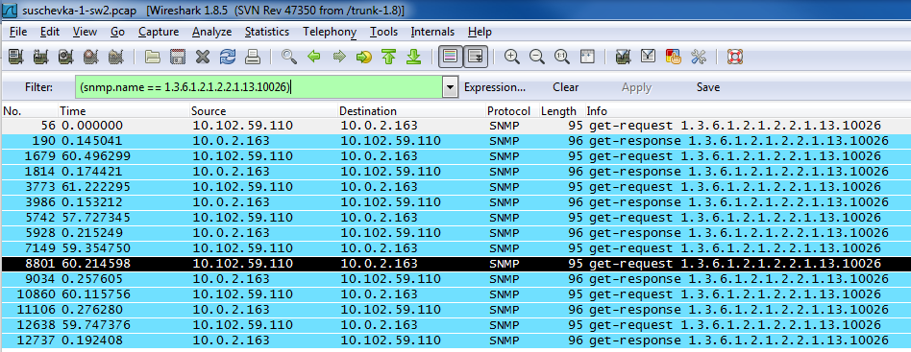Open the Edit menu
The width and height of the screenshot is (911, 352).
50,32
